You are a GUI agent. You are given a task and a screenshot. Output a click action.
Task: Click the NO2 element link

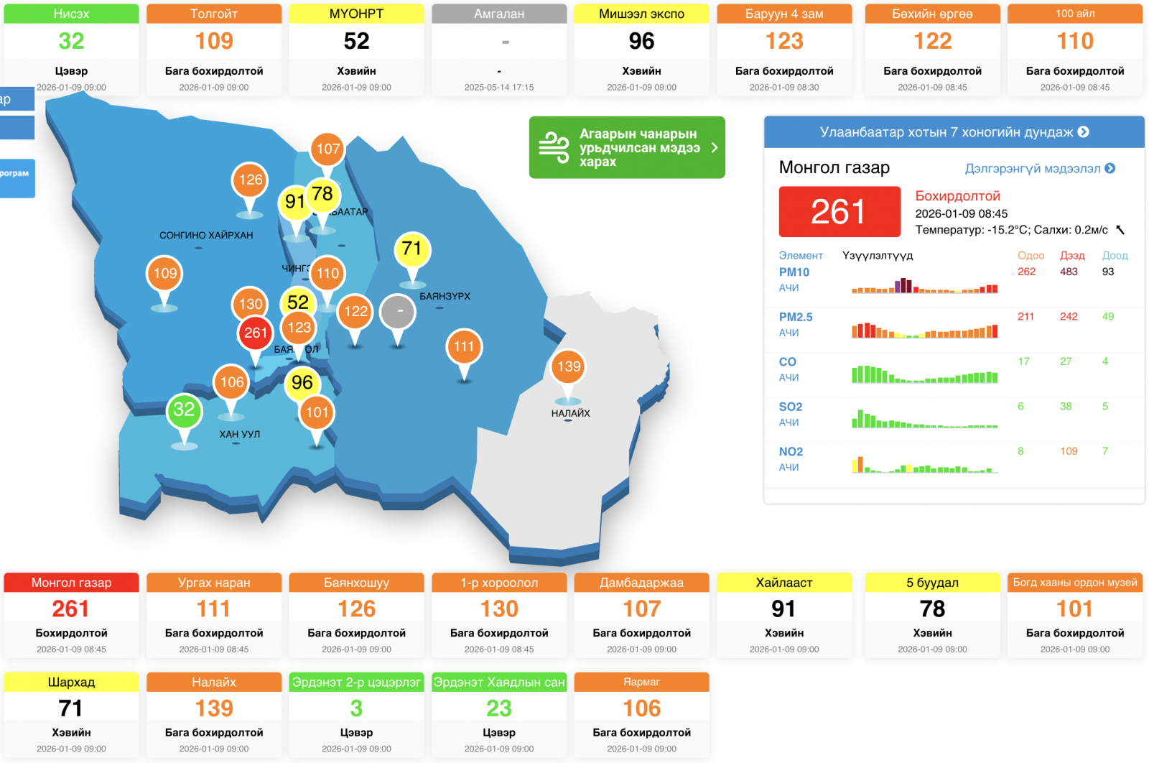(x=791, y=452)
